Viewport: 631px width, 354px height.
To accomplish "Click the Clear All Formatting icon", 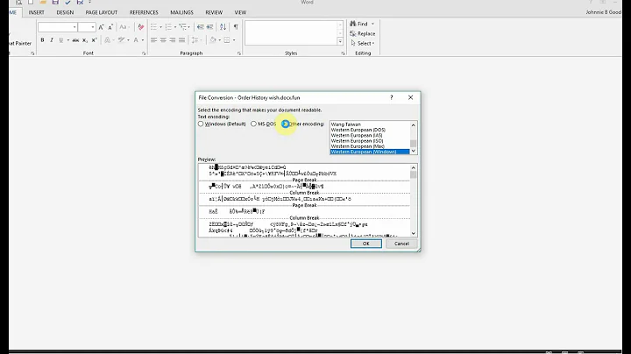I will 140,27.
